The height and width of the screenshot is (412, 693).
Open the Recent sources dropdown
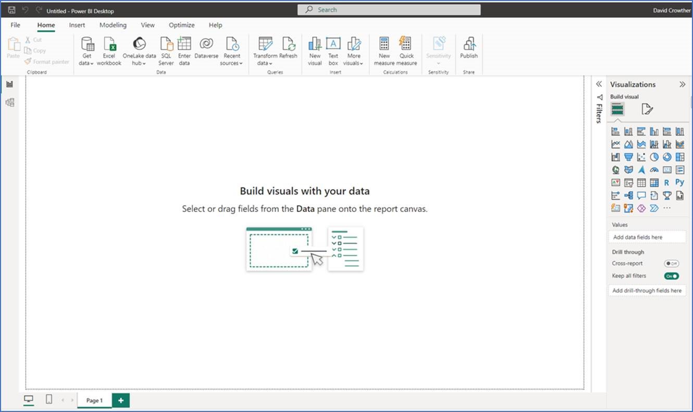click(x=232, y=51)
